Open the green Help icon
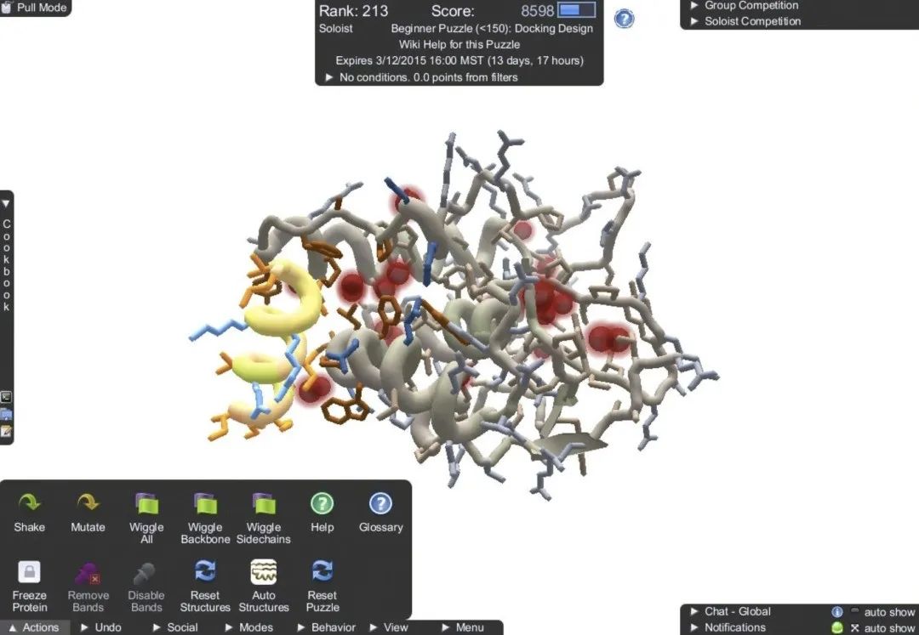919x635 pixels. pos(322,503)
